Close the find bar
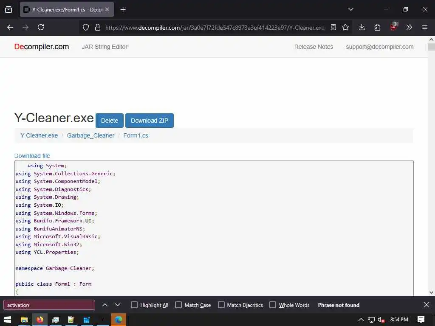This screenshot has height=326, width=435. tap(427, 305)
